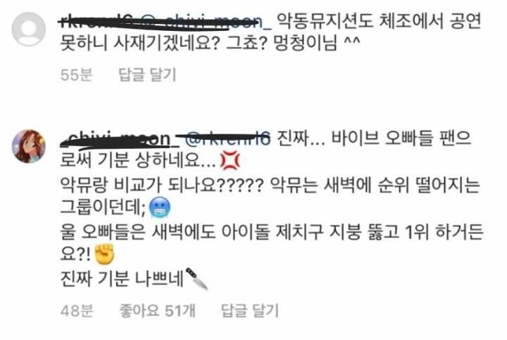Screen dimensions: 507x340
Task: Open the @mention in the first comment
Action: (206, 21)
